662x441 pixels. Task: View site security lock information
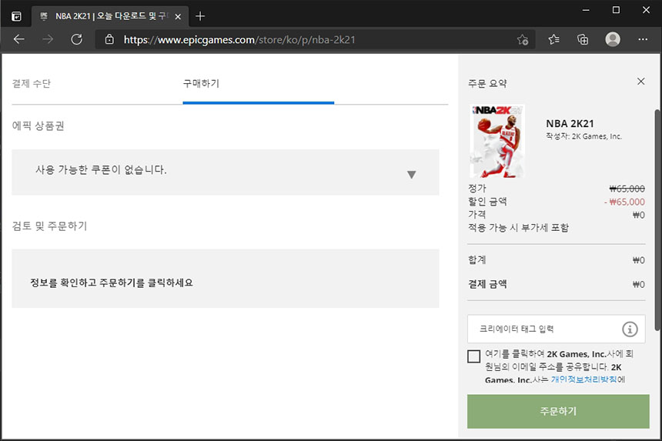[x=109, y=39]
